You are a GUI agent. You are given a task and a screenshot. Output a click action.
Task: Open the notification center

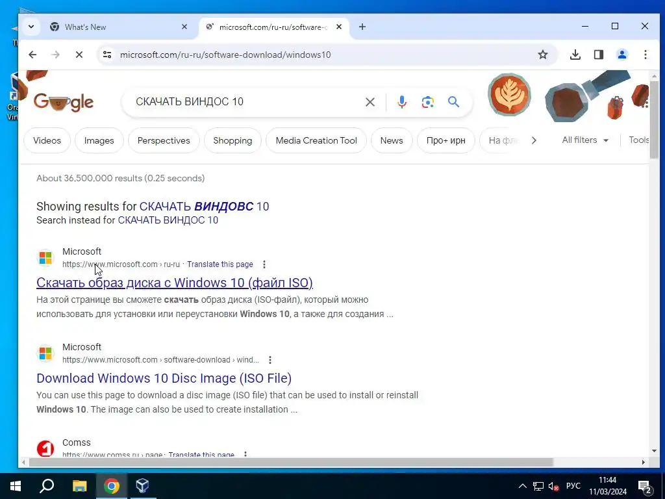tap(645, 487)
